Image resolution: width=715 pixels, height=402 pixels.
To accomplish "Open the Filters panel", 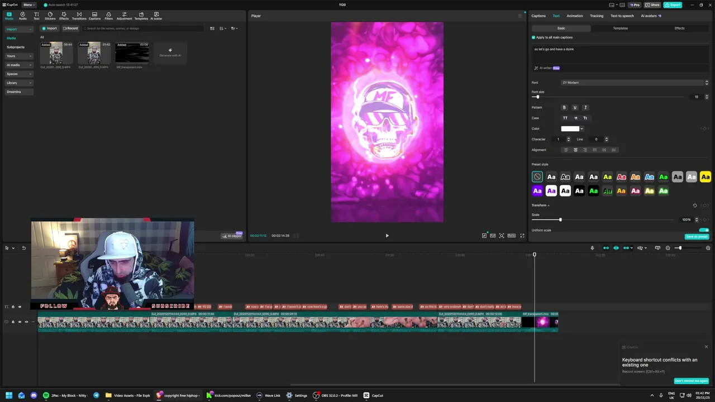I will click(108, 16).
